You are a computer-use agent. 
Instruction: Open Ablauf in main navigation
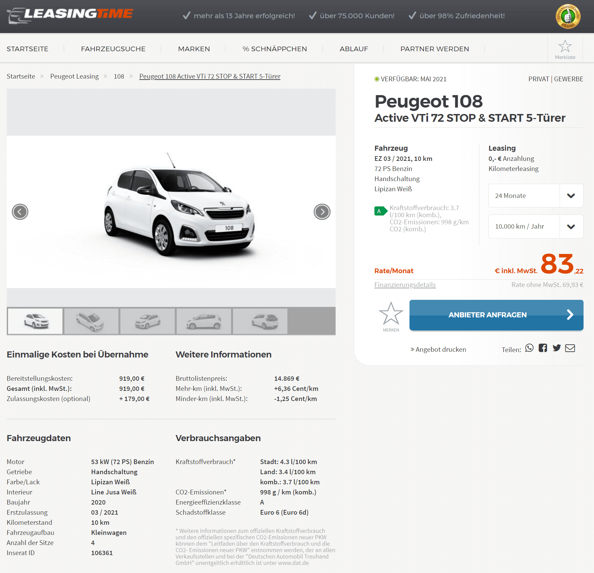[354, 49]
